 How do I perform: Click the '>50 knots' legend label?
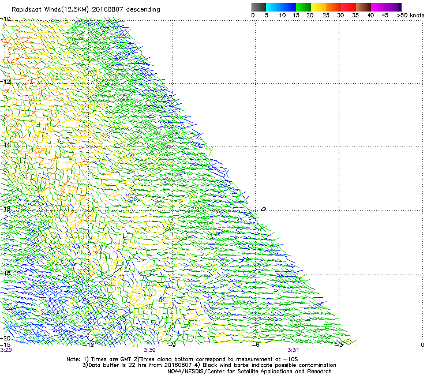410,16
